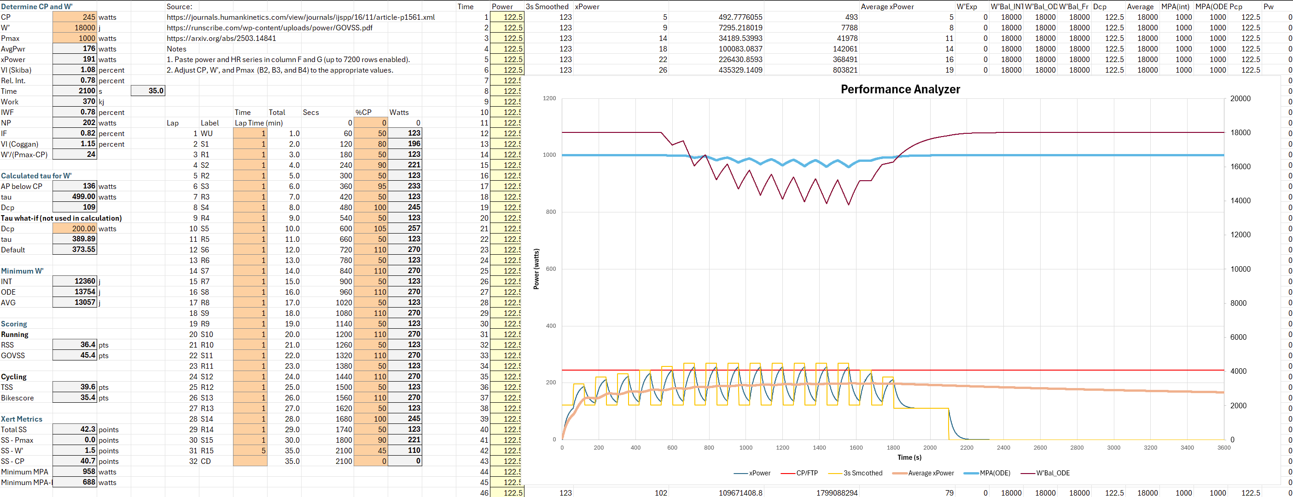Open the runscribe GOVSS PDF link
Viewport: 1293px width, 497px height.
[x=269, y=28]
